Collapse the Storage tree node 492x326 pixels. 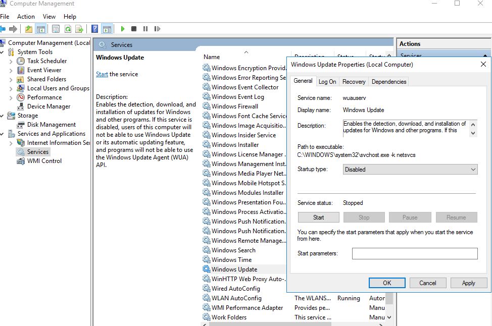(x=2, y=116)
